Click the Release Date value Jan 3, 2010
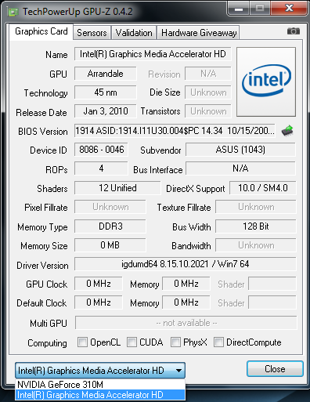The width and height of the screenshot is (310, 402). point(106,111)
